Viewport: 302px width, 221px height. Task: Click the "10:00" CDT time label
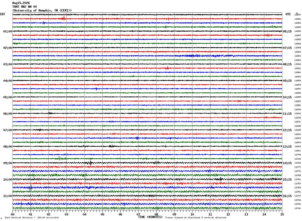[x=8, y=180]
